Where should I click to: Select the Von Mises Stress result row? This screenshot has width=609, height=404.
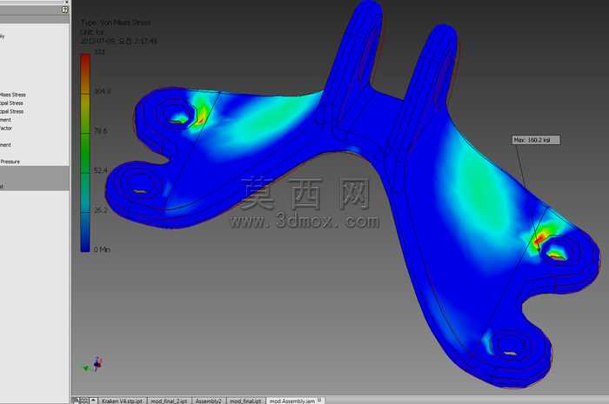pos(12,95)
